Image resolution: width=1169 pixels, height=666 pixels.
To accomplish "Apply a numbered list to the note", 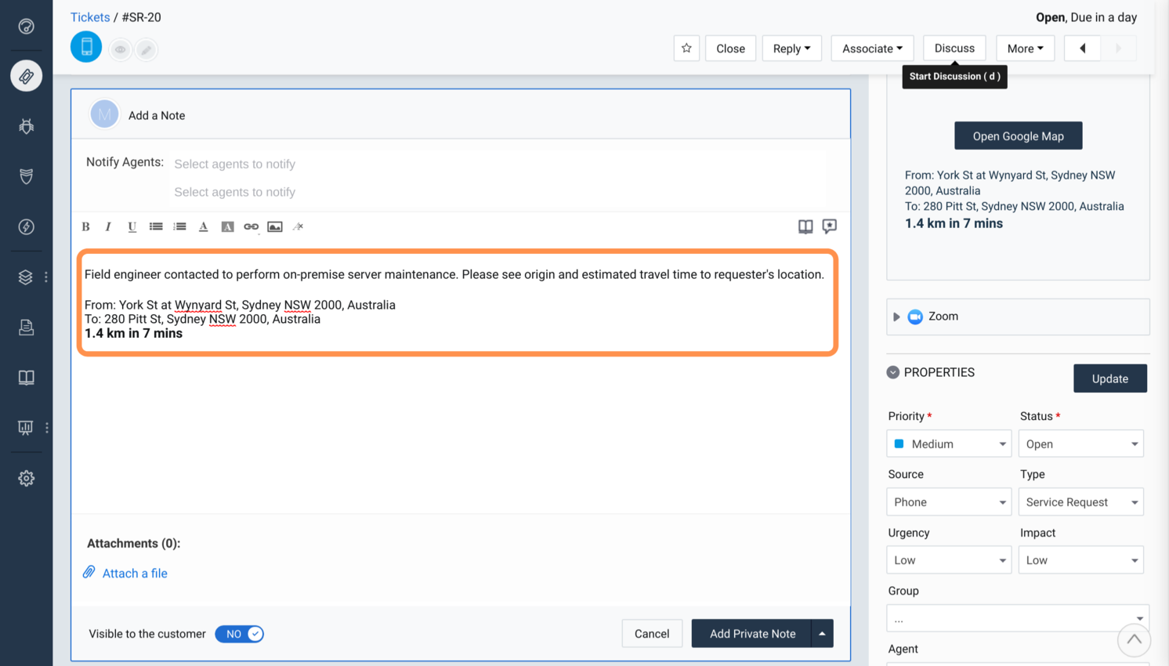I will pyautogui.click(x=179, y=226).
